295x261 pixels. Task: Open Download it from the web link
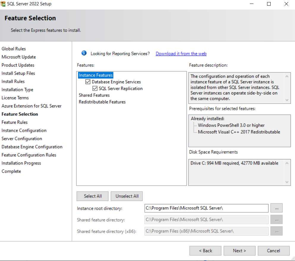tap(181, 53)
